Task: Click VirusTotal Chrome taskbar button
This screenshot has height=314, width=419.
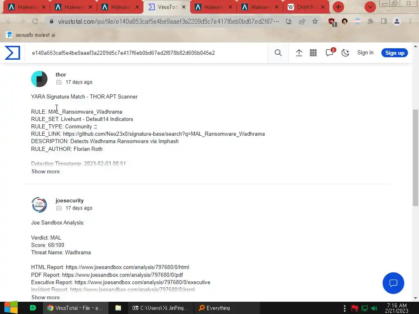Action: tap(76, 308)
